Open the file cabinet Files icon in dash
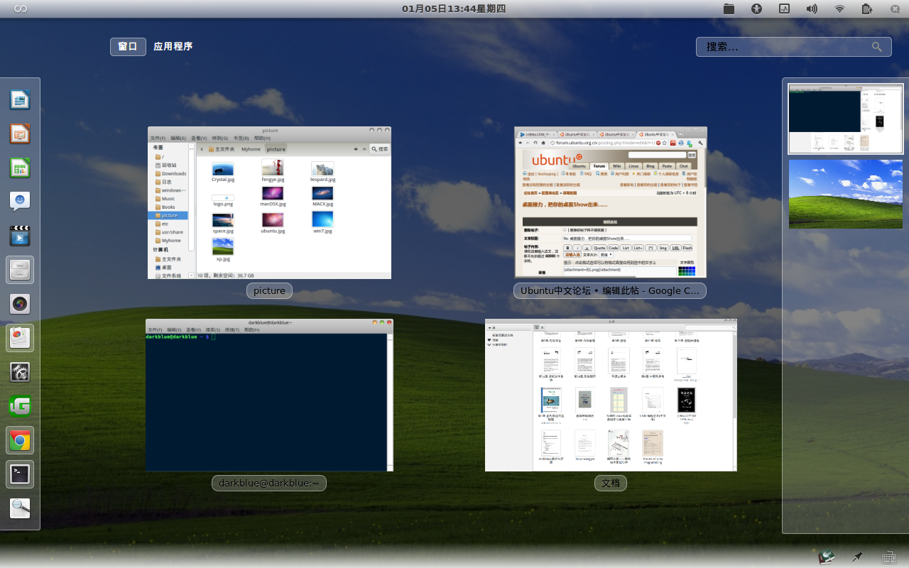 click(x=20, y=270)
